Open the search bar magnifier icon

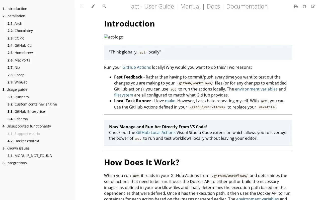[x=104, y=6]
